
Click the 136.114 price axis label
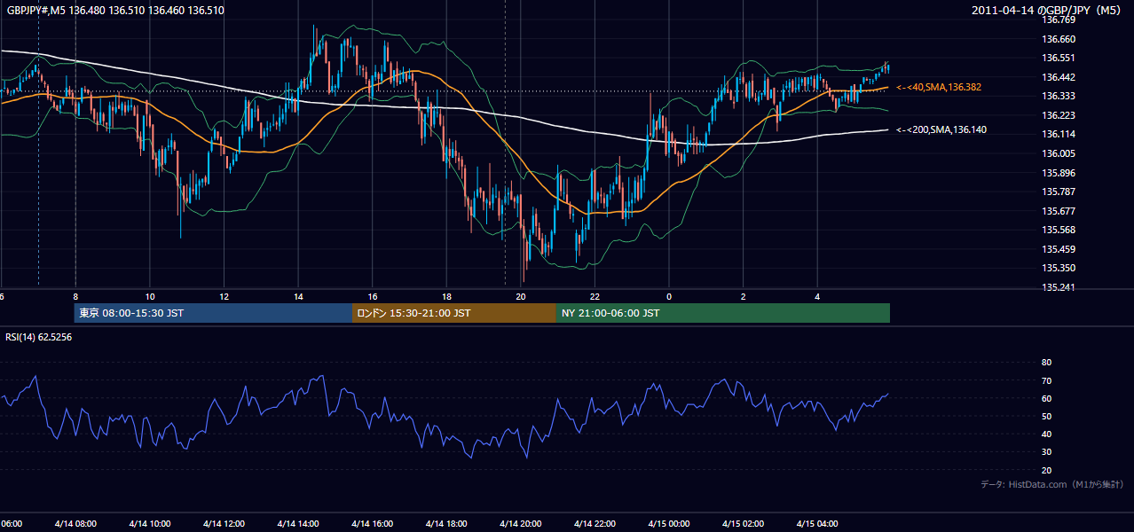pyautogui.click(x=1058, y=134)
